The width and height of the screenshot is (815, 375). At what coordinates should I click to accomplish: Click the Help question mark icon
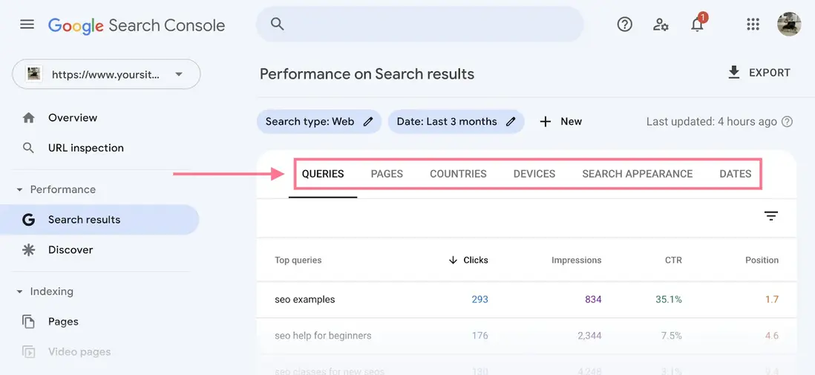[625, 25]
